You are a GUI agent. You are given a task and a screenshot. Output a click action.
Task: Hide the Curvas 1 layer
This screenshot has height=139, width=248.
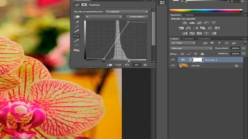coord(173,60)
